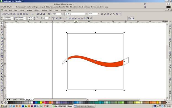Click the Copy icon in standard toolbar
The height and width of the screenshot is (108, 172).
click(x=21, y=14)
